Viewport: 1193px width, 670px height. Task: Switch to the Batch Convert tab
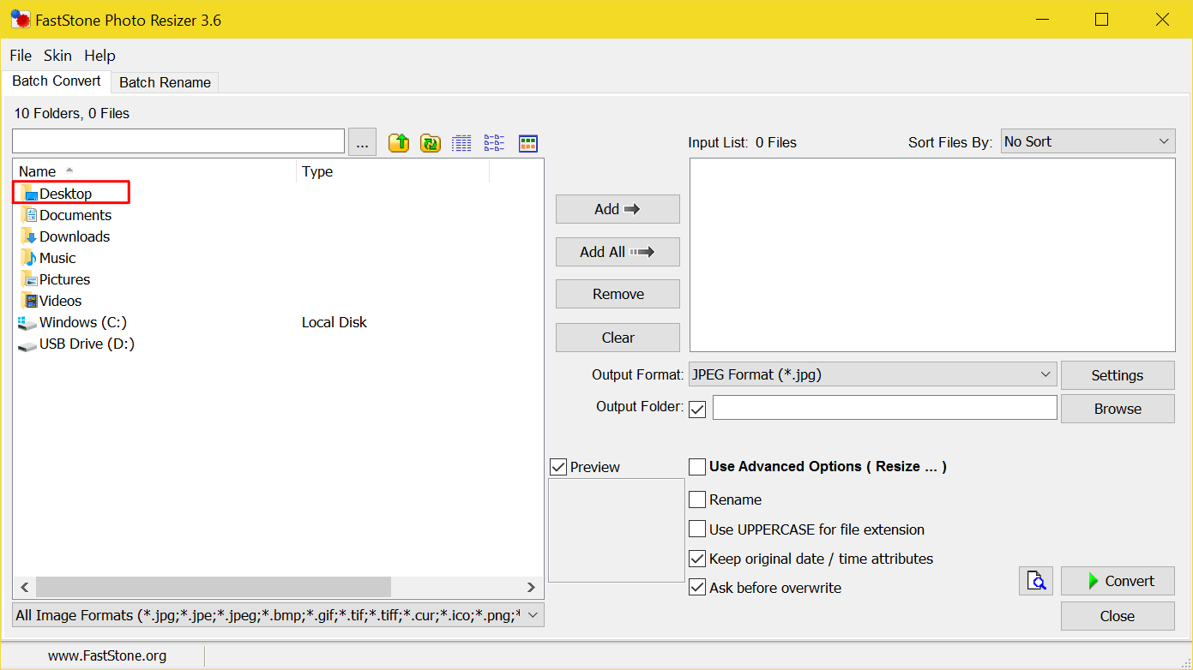tap(57, 81)
